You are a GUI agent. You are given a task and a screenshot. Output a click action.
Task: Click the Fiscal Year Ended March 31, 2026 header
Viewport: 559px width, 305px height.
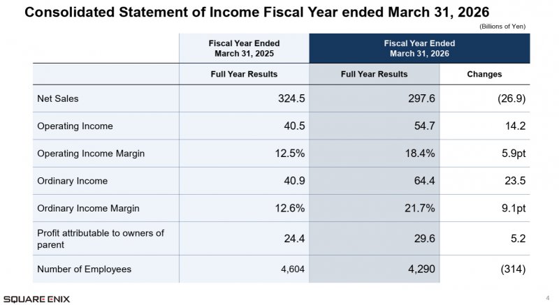[x=419, y=48]
